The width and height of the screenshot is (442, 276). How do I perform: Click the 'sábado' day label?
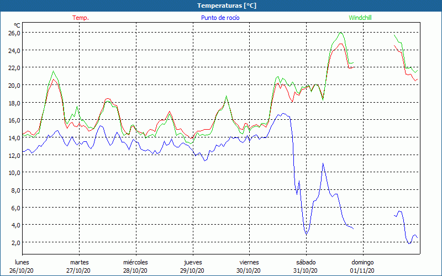tap(306, 262)
